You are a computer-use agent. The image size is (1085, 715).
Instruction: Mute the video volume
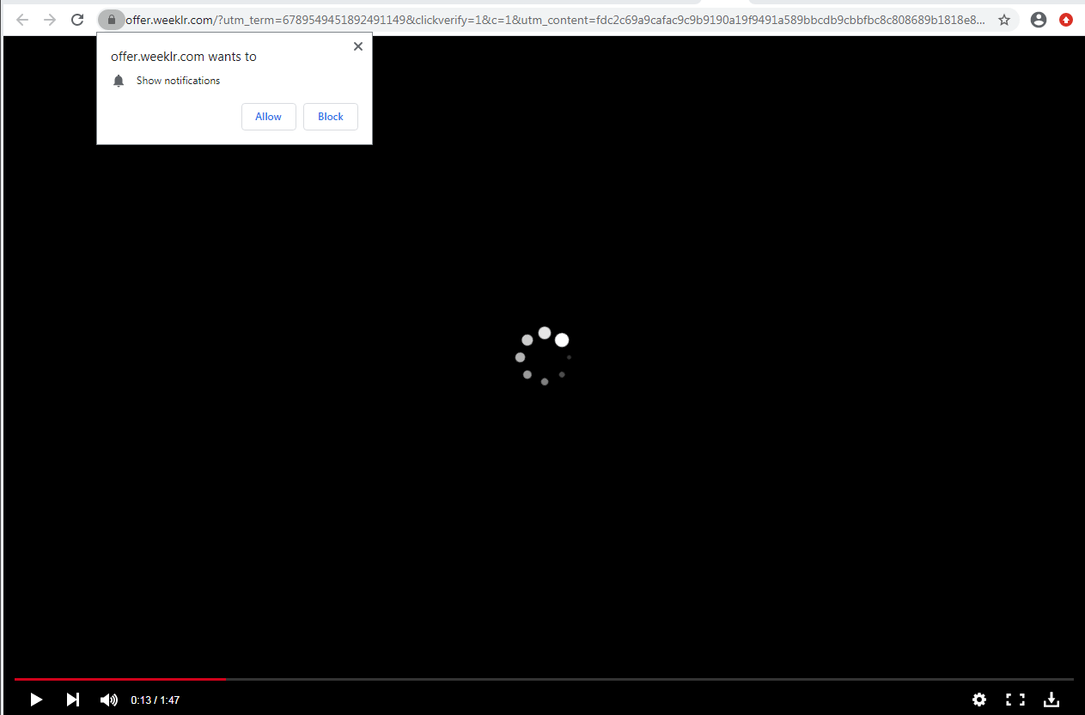[109, 700]
